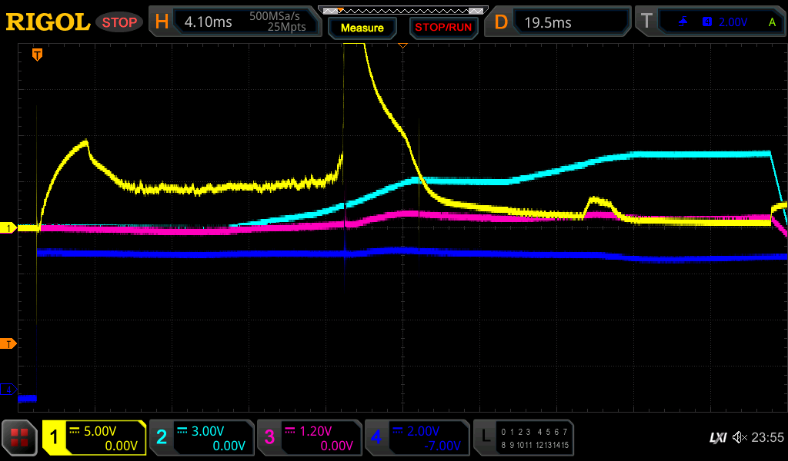788x461 pixels.
Task: Click the red STOP status indicator
Action: coord(119,22)
